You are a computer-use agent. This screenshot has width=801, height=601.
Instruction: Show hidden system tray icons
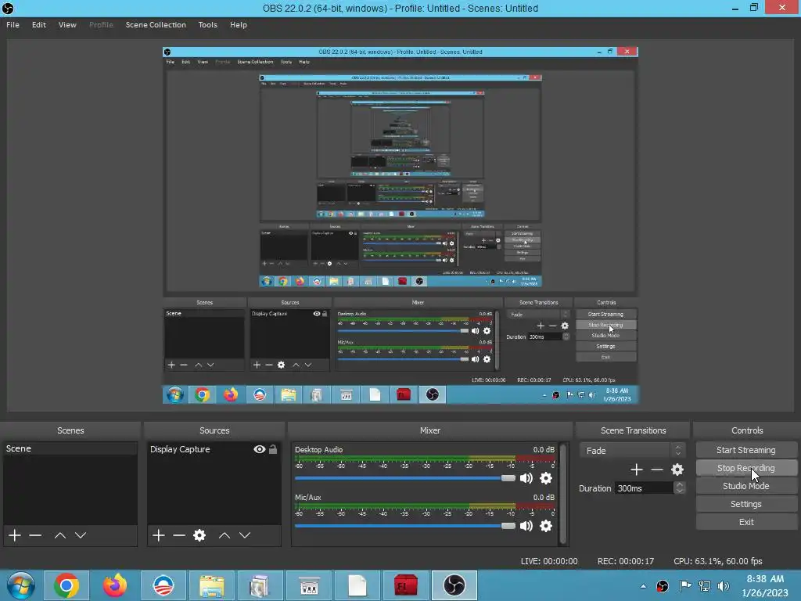click(x=643, y=586)
